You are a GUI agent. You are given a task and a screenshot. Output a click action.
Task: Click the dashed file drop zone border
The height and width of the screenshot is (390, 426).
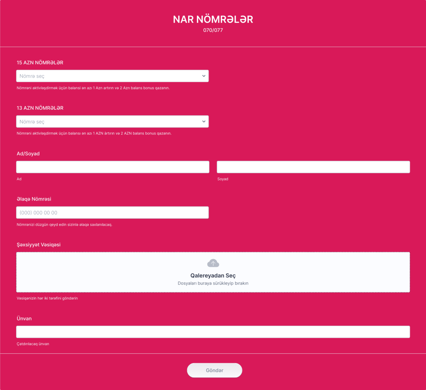[x=213, y=252]
